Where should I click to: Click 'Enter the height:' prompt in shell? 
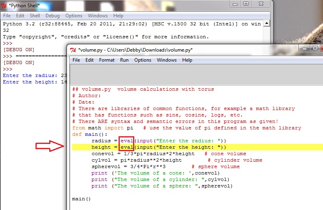[x=30, y=82]
